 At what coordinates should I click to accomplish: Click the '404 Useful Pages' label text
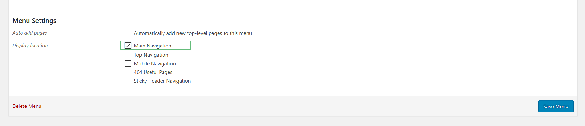point(153,72)
